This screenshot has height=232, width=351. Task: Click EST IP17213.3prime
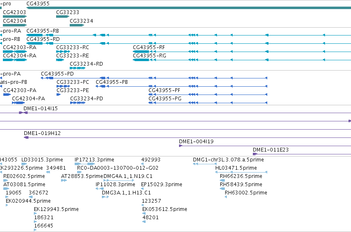(85, 164)
